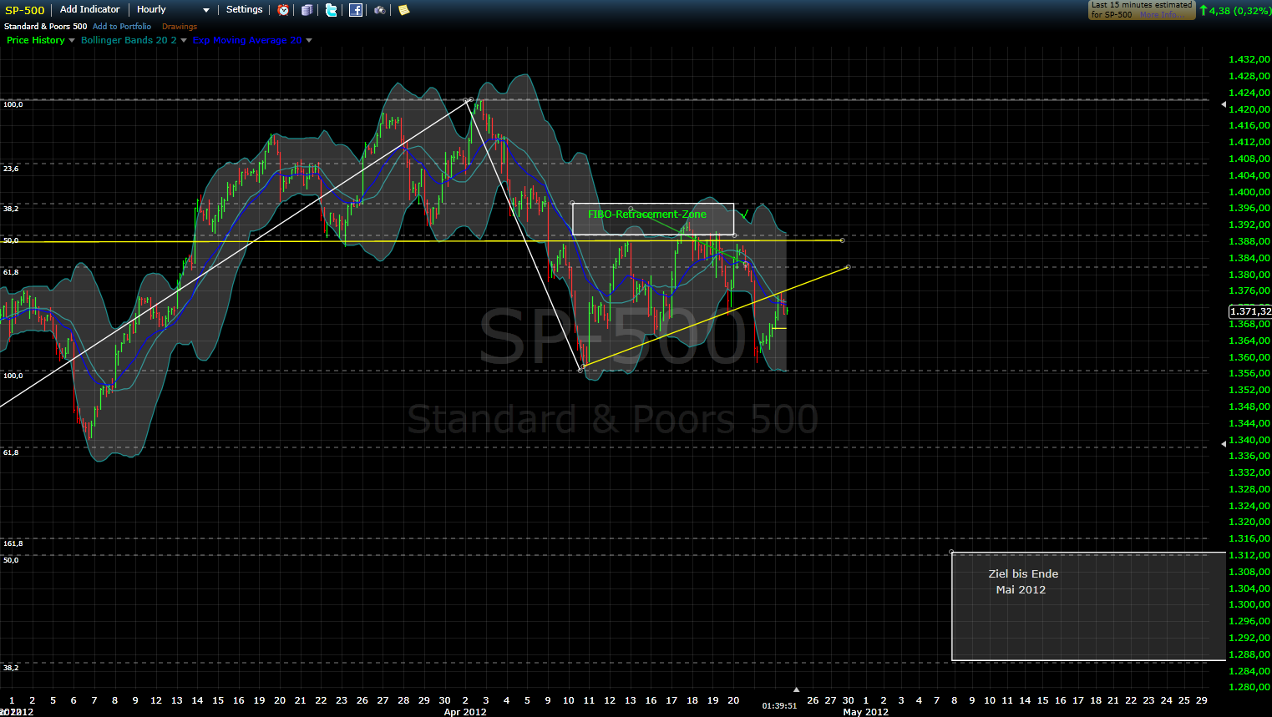Viewport: 1272px width, 717px height.
Task: Click the green up-arrow price change indicator
Action: [x=1204, y=10]
